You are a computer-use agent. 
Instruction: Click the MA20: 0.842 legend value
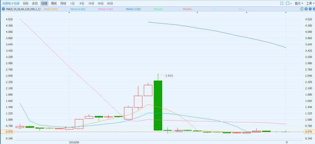click(106, 9)
